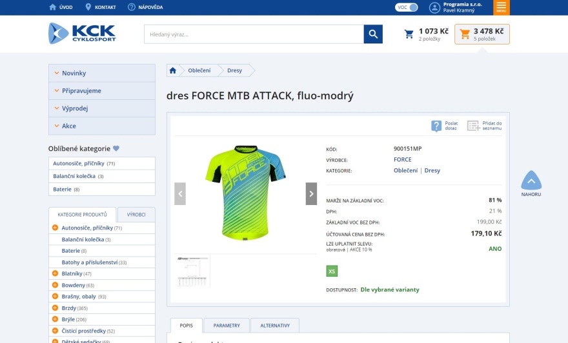Toggle the VOC price switch

(406, 7)
